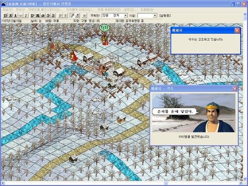Select the small soldier unit near the top-left trees
This screenshot has height=186, width=248.
(52, 43)
